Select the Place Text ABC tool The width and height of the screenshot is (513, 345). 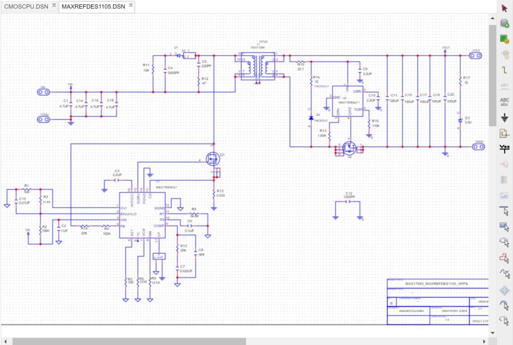click(504, 102)
